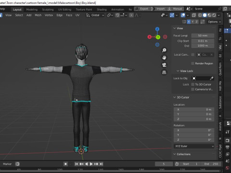Select Material Preview shading icon

[209, 15]
